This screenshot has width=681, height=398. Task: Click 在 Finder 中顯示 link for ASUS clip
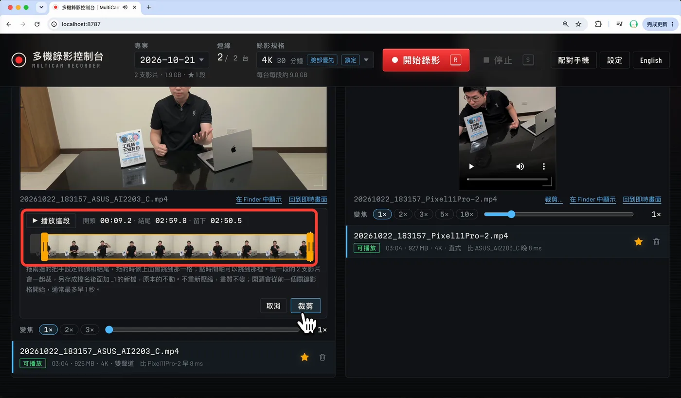coord(259,199)
